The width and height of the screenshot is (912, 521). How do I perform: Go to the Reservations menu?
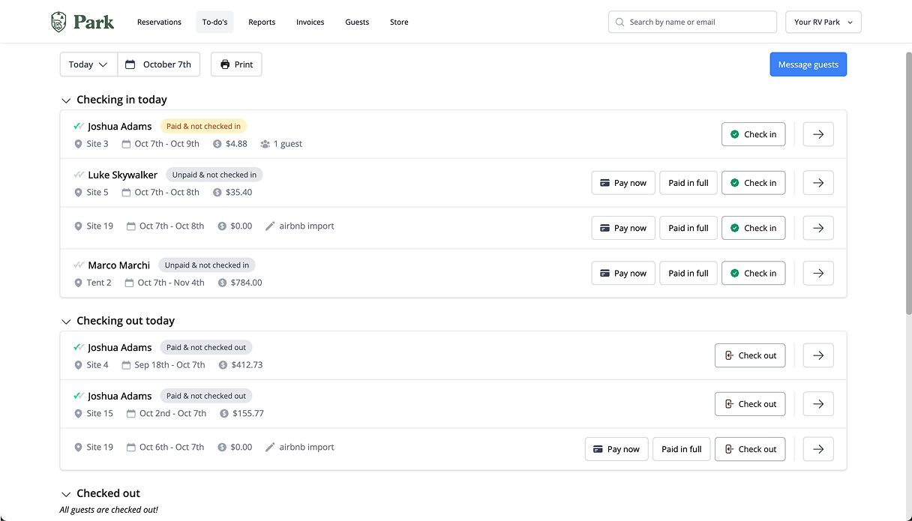(x=159, y=22)
